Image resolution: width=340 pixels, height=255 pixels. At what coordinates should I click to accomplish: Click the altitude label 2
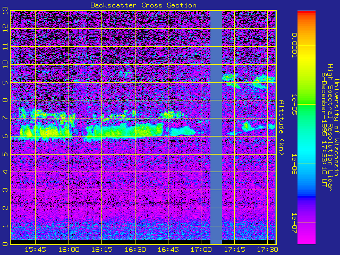[5, 208]
